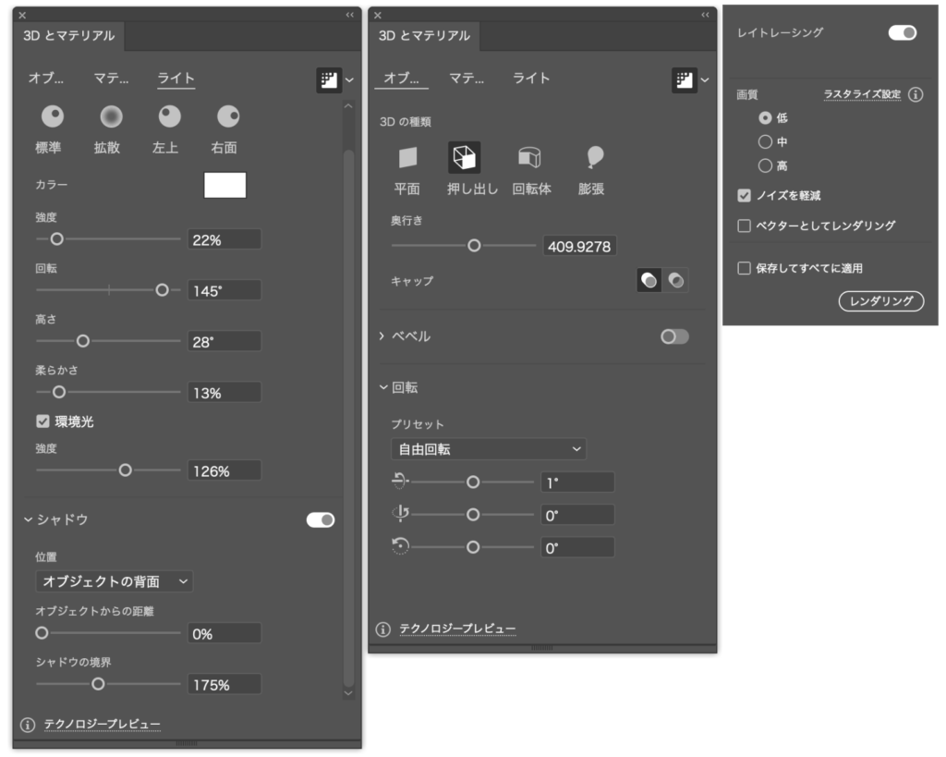The height and width of the screenshot is (757, 946).
Task: Click the Z-axis rotation icon
Action: point(399,546)
